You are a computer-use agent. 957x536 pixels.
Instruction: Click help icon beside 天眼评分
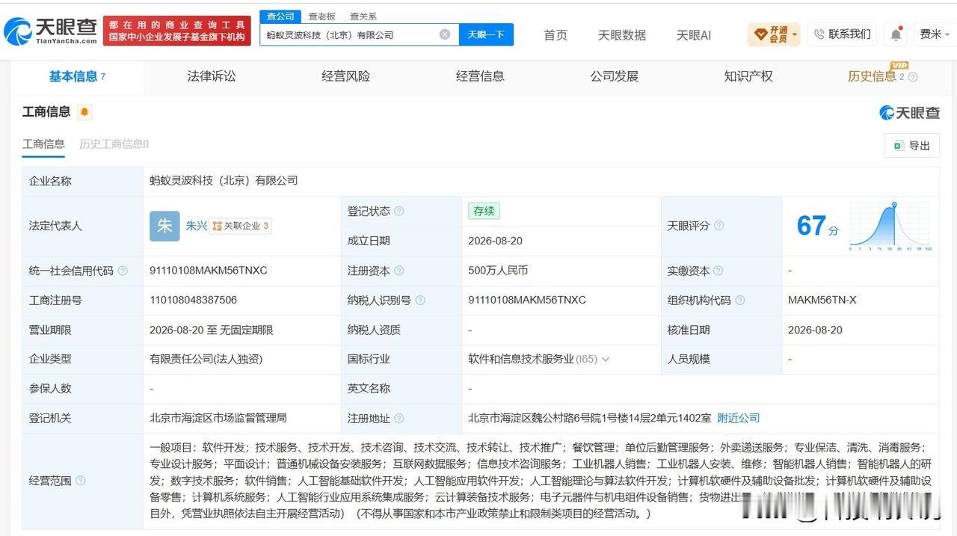(718, 226)
